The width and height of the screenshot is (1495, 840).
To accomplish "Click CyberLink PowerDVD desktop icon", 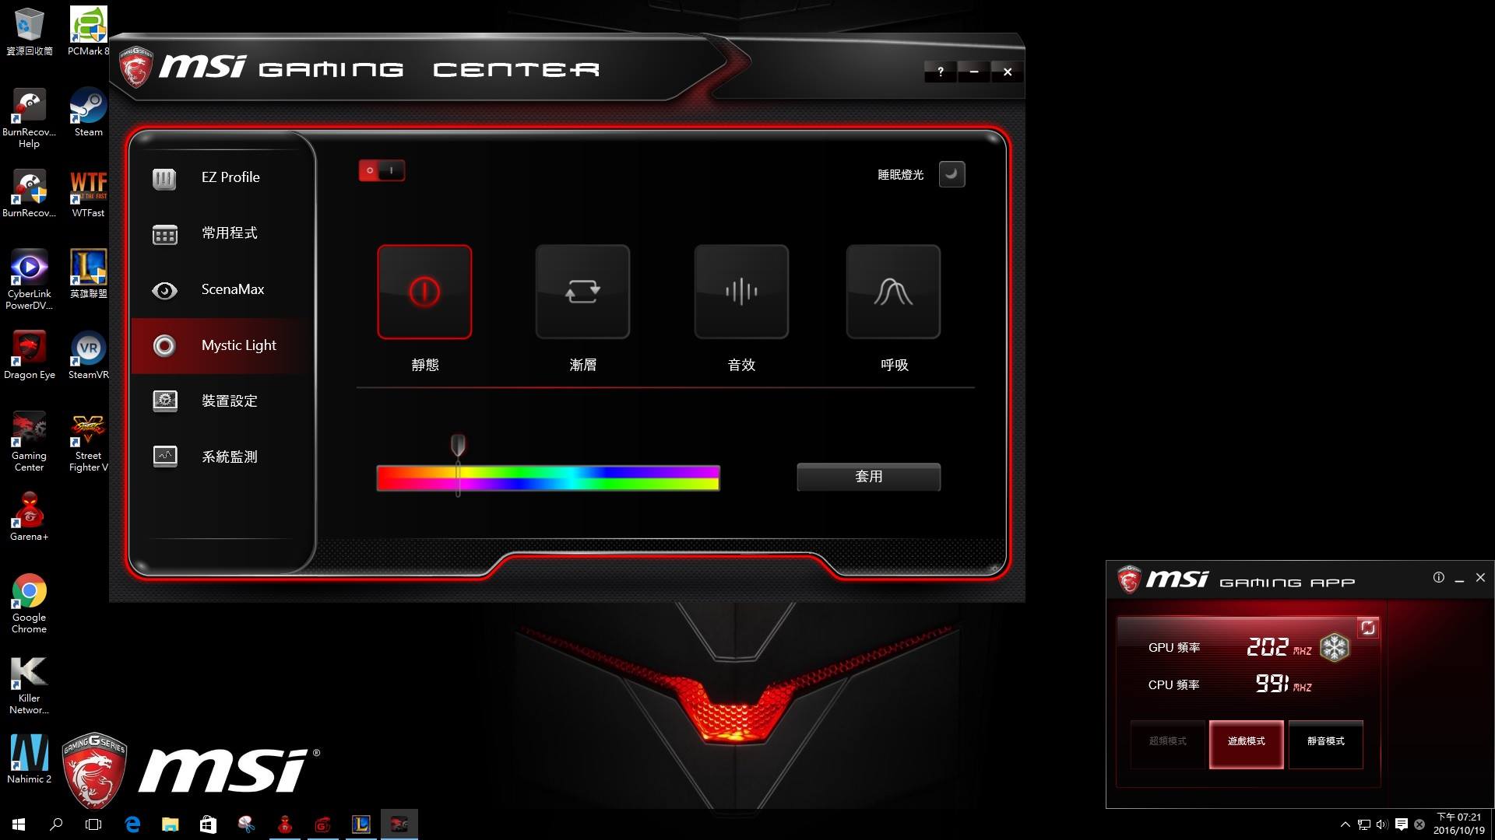I will coord(30,280).
